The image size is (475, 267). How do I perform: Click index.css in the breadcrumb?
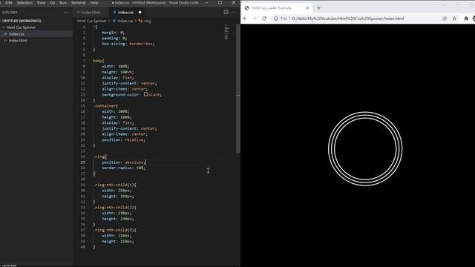pos(125,21)
